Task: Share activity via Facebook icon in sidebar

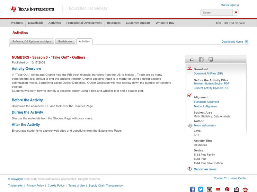Action: tap(201, 59)
